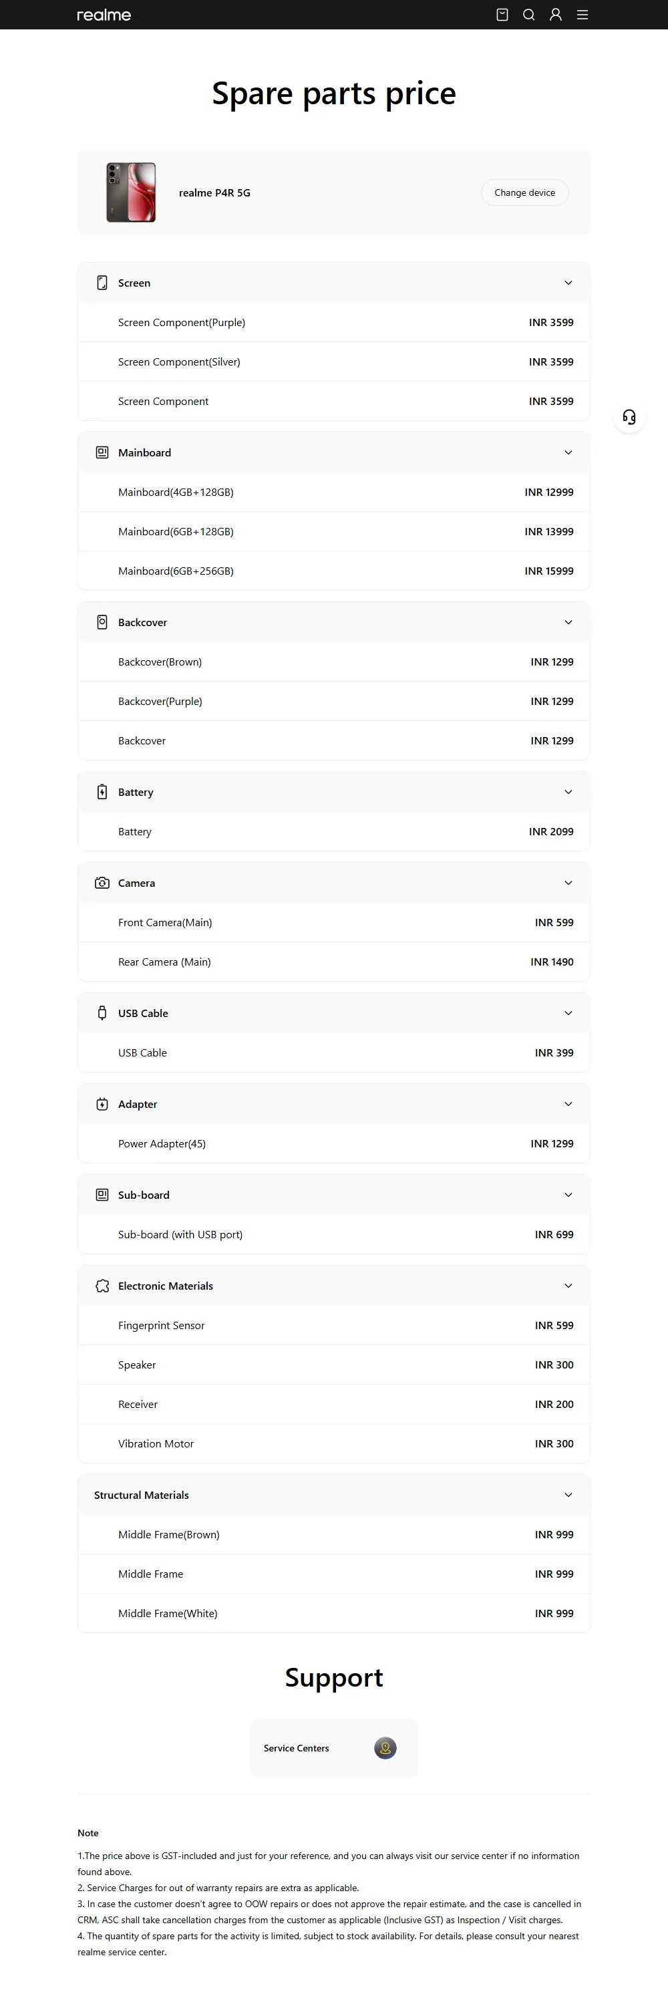Click the Battery section icon
This screenshot has width=668, height=2000.
pos(102,792)
